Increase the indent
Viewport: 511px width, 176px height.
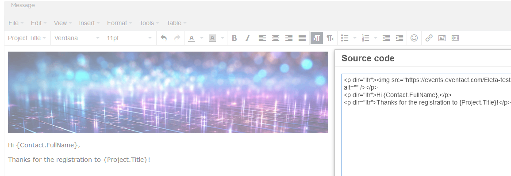[399, 38]
